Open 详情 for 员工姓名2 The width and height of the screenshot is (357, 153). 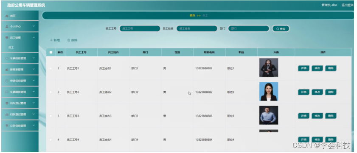[x=304, y=92]
